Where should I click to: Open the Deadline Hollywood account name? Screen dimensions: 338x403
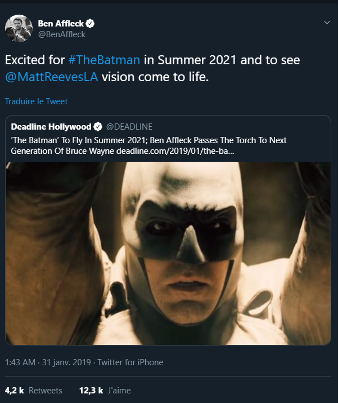(x=51, y=126)
